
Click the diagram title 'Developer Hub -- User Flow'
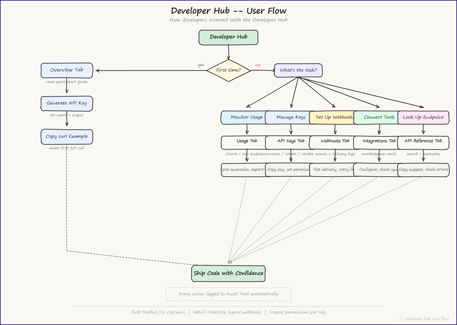point(228,11)
